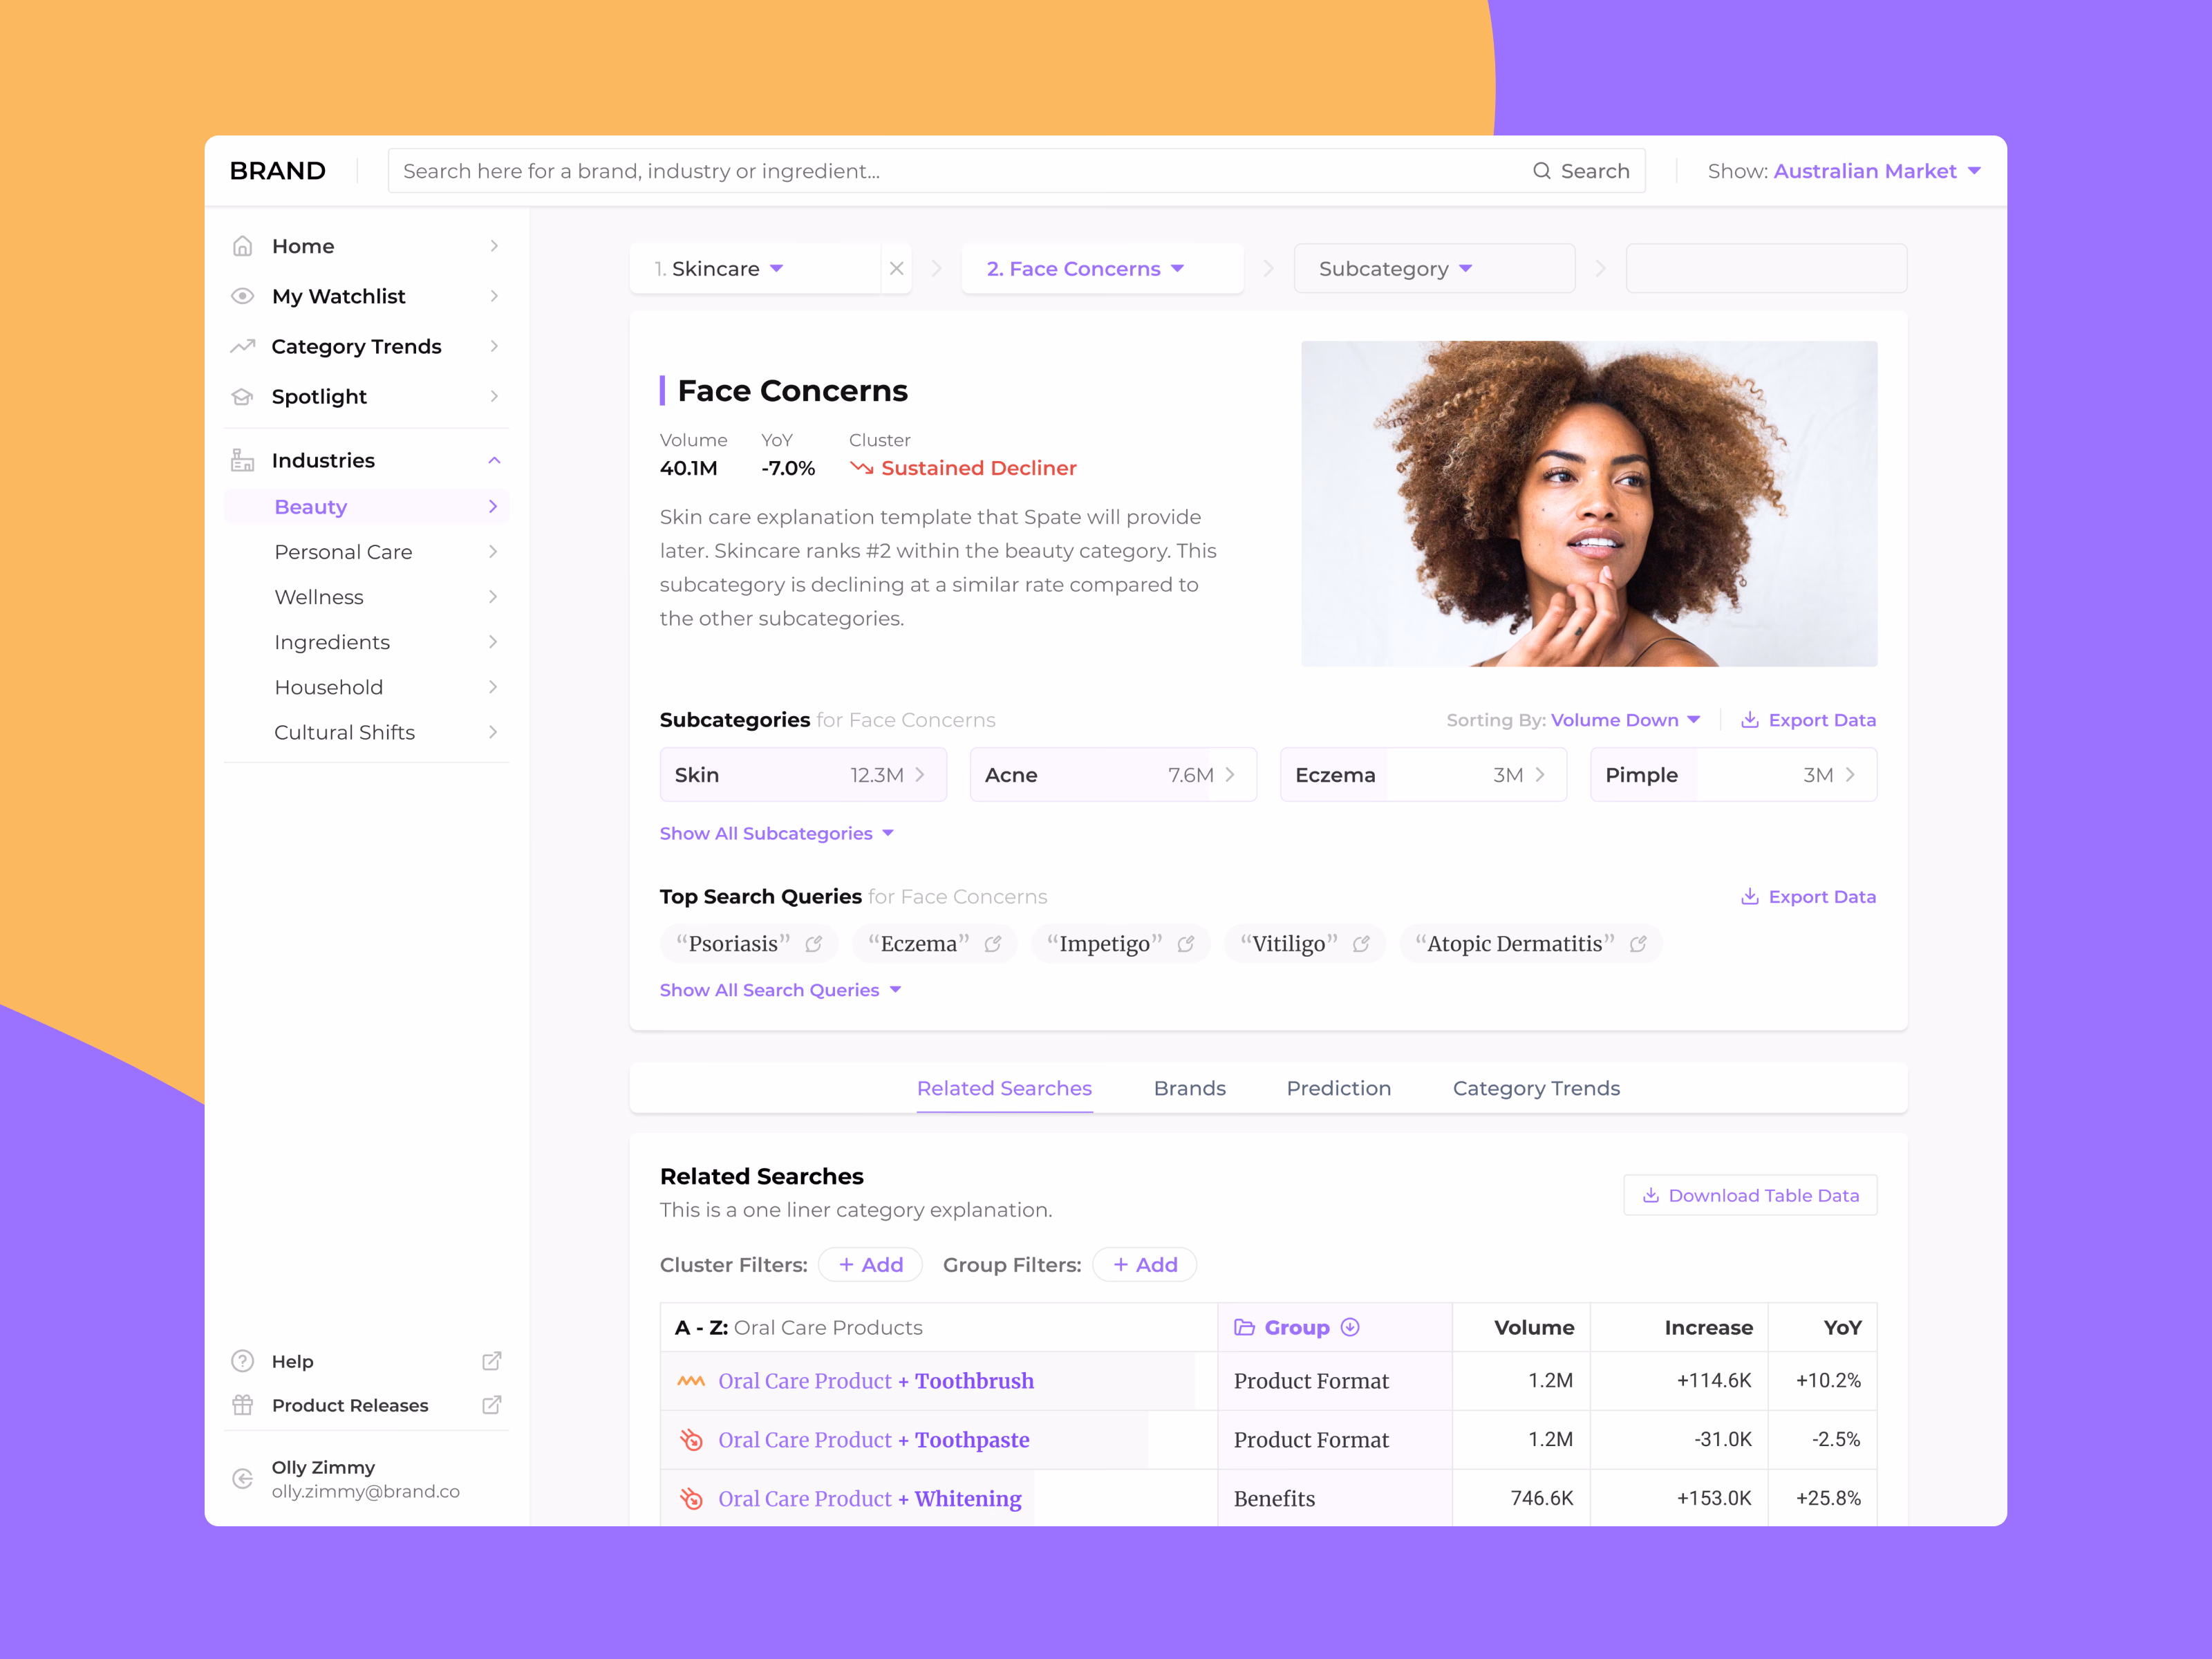Screen dimensions: 2212x1659
Task: Click the Product Releases gift icon
Action: (x=242, y=1405)
